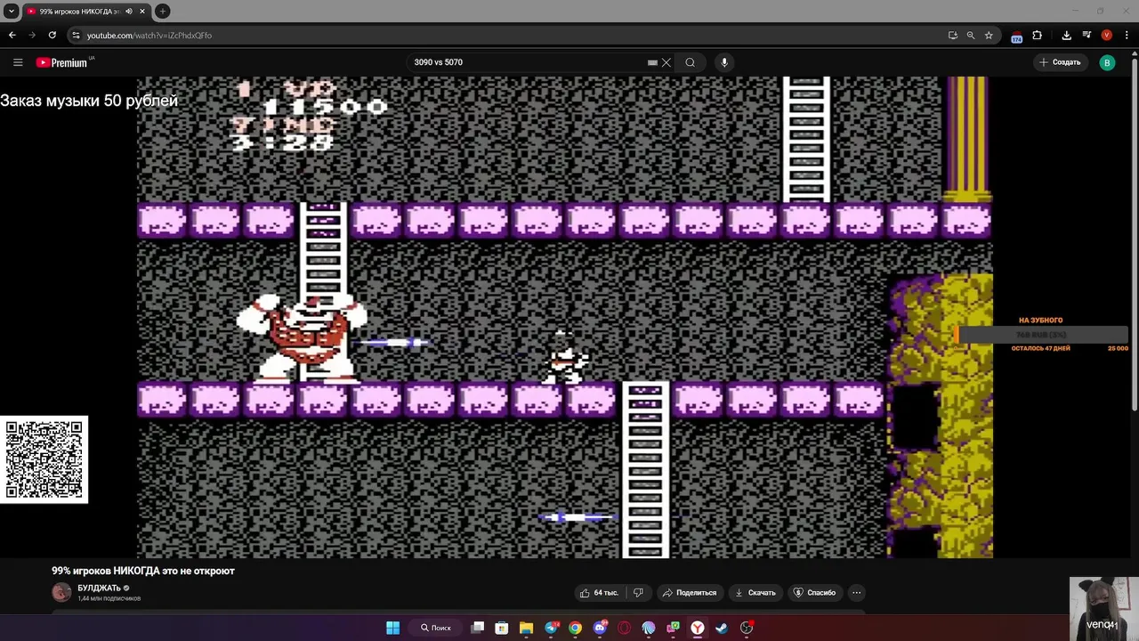Open the Windows Start menu
This screenshot has height=641, width=1139.
tap(392, 628)
